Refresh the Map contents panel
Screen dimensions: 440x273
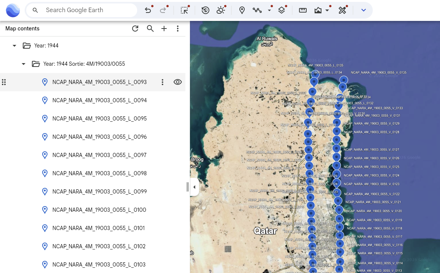(135, 29)
